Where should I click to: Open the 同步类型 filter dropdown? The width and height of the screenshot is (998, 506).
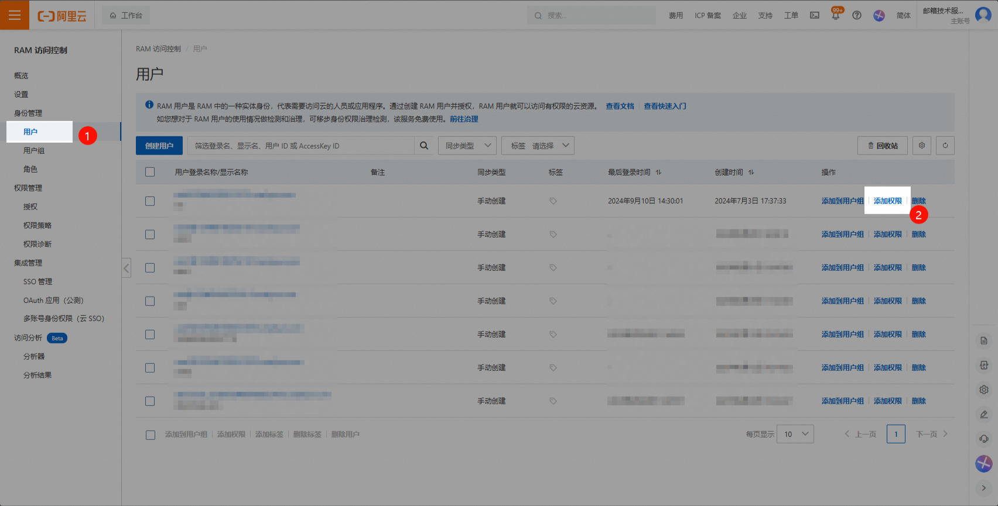coord(467,146)
